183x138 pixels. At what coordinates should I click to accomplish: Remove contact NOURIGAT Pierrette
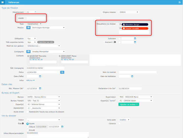[x=28, y=56]
